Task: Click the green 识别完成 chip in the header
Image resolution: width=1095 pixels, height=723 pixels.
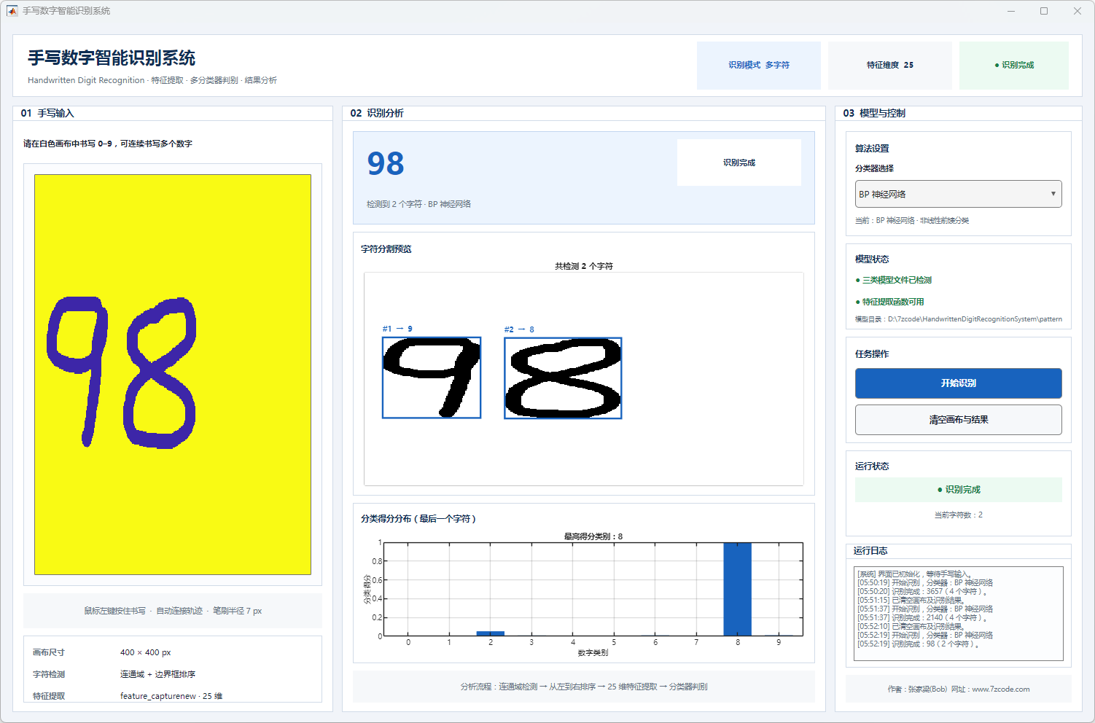Action: [1014, 65]
